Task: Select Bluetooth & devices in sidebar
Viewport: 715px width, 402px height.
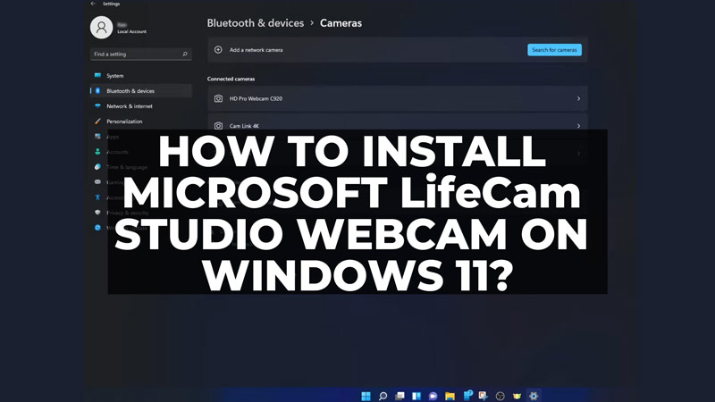Action: pyautogui.click(x=140, y=91)
